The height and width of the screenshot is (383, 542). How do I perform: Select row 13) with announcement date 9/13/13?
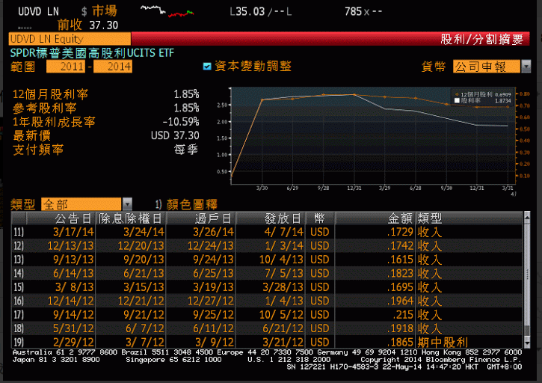click(x=267, y=260)
